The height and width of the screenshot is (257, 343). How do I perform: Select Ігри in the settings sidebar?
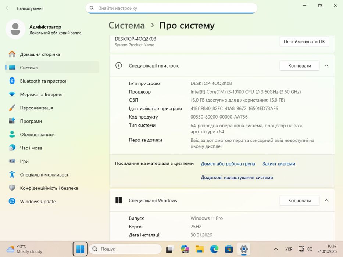[x=52, y=161]
